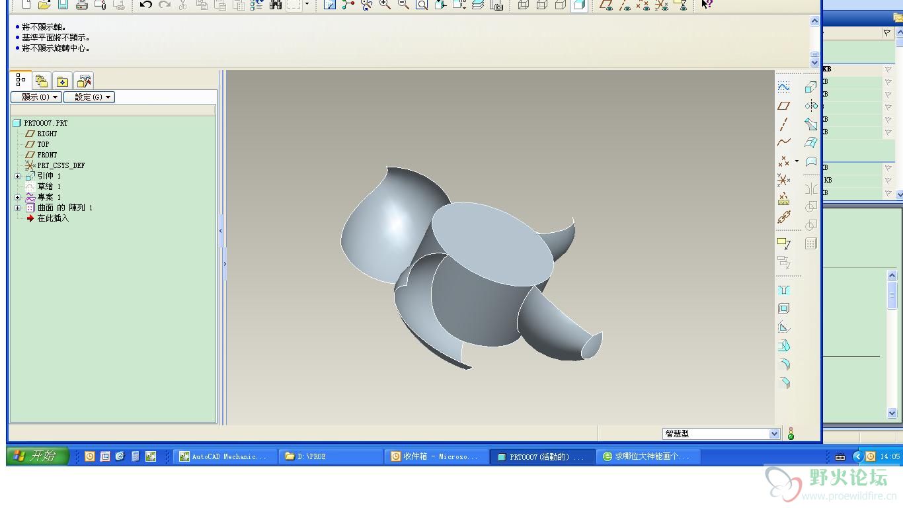The image size is (903, 508).
Task: Collapse the navigator with sash arrow
Action: point(221,232)
